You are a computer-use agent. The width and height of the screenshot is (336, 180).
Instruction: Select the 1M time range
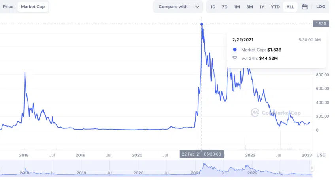pyautogui.click(x=237, y=7)
